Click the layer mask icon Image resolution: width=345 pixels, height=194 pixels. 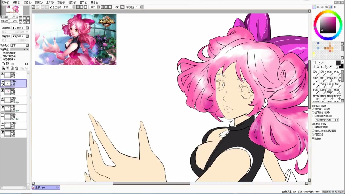(26, 64)
